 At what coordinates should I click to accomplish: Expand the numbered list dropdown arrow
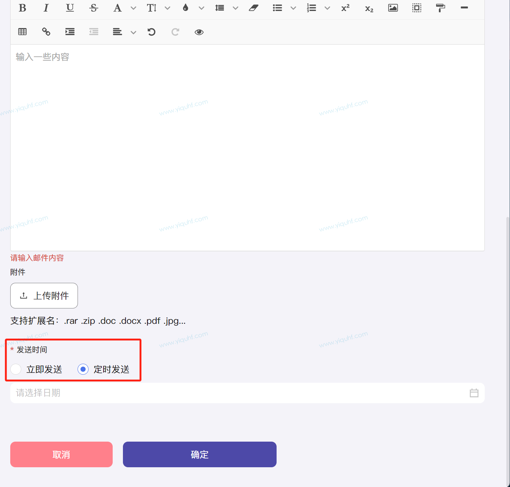click(327, 8)
